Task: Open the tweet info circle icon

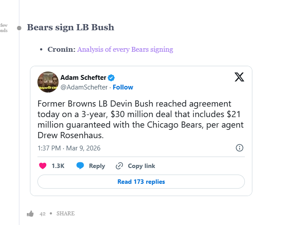Action: click(240, 148)
